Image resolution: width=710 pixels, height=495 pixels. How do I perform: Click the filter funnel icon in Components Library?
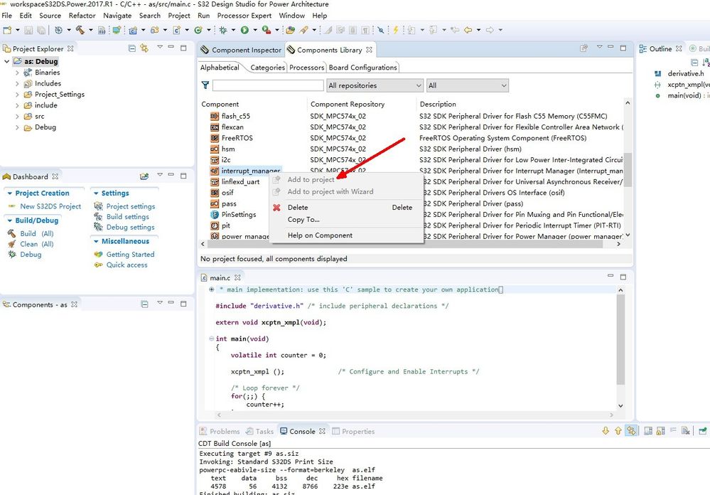click(205, 85)
